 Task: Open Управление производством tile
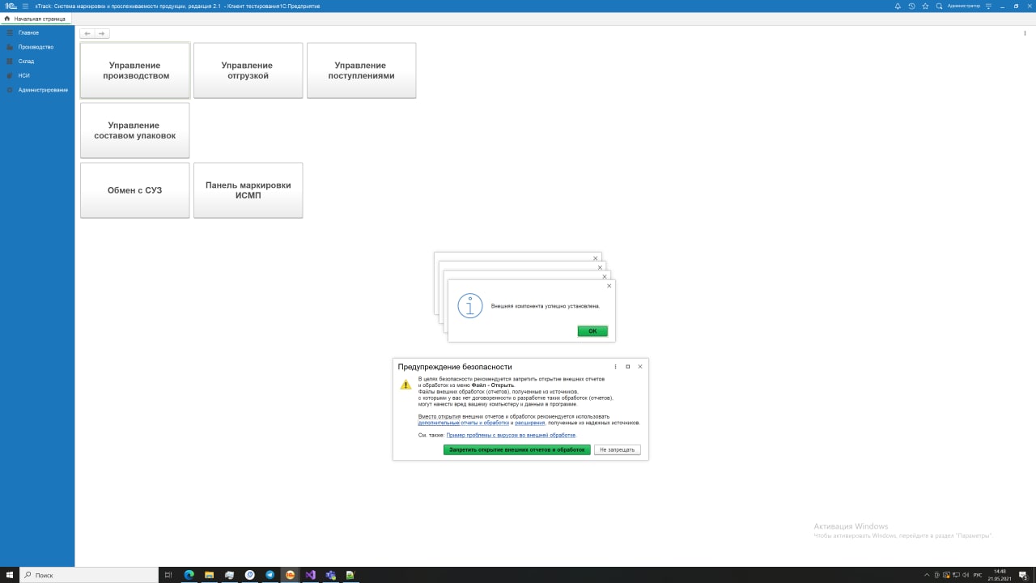point(135,70)
